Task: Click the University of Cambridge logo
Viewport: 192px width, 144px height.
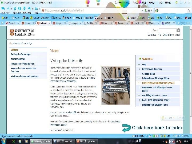Action: pos(22,33)
